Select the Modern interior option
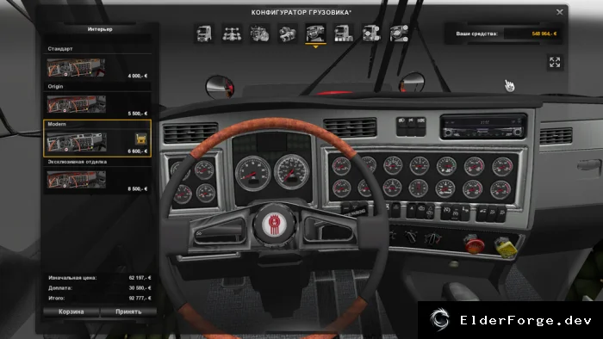This screenshot has height=339, width=603. tap(97, 139)
